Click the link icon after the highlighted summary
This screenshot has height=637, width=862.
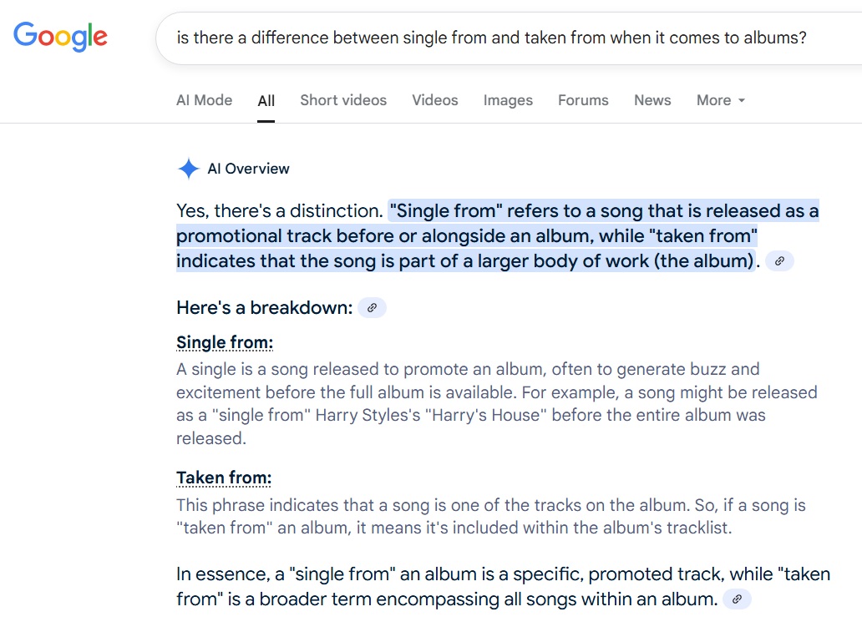point(779,261)
